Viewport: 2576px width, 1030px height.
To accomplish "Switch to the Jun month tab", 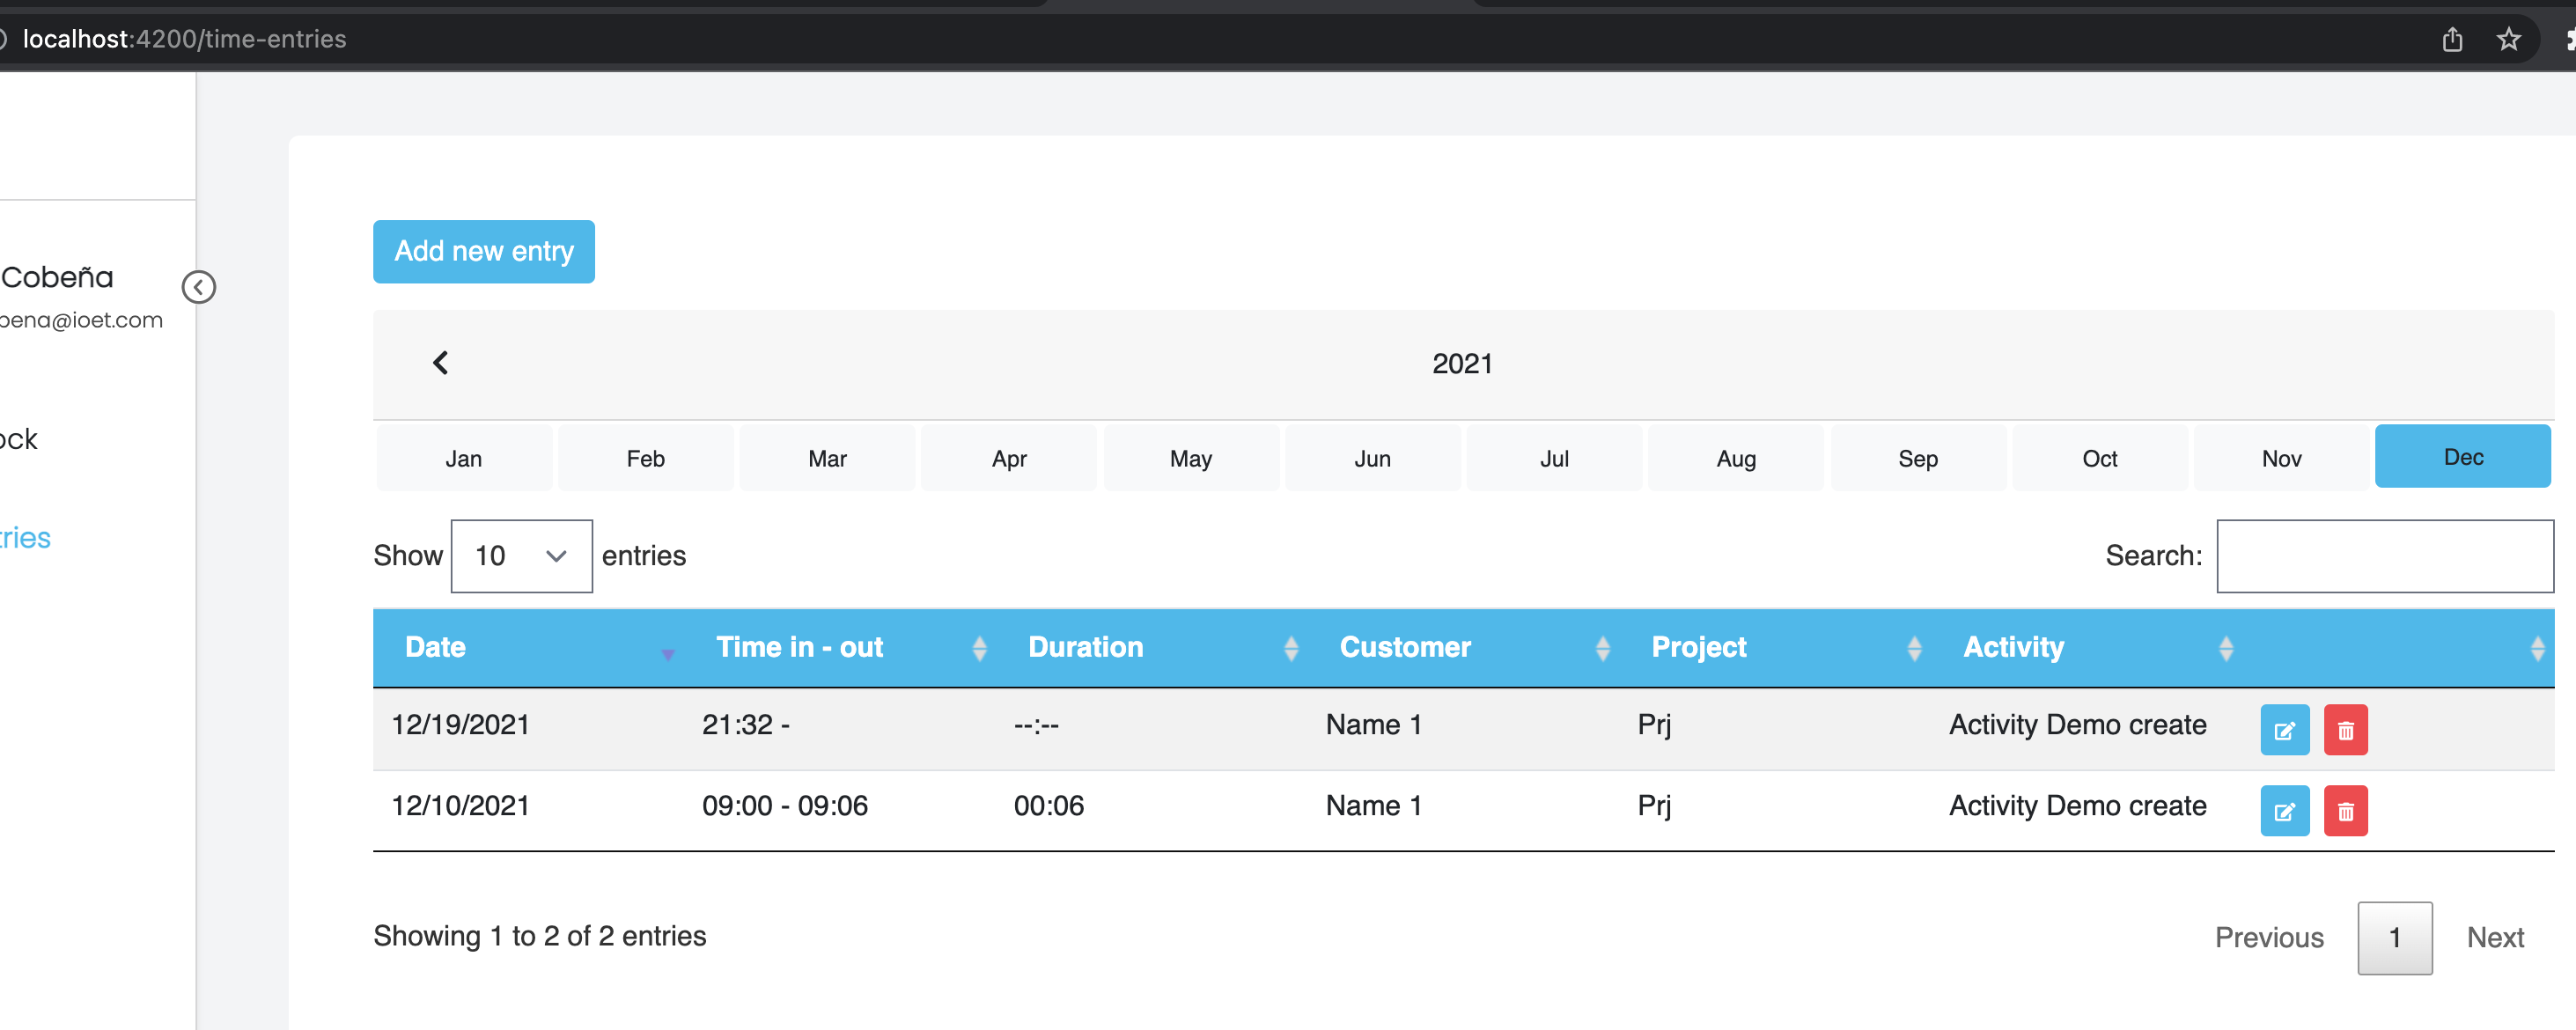I will tap(1372, 458).
